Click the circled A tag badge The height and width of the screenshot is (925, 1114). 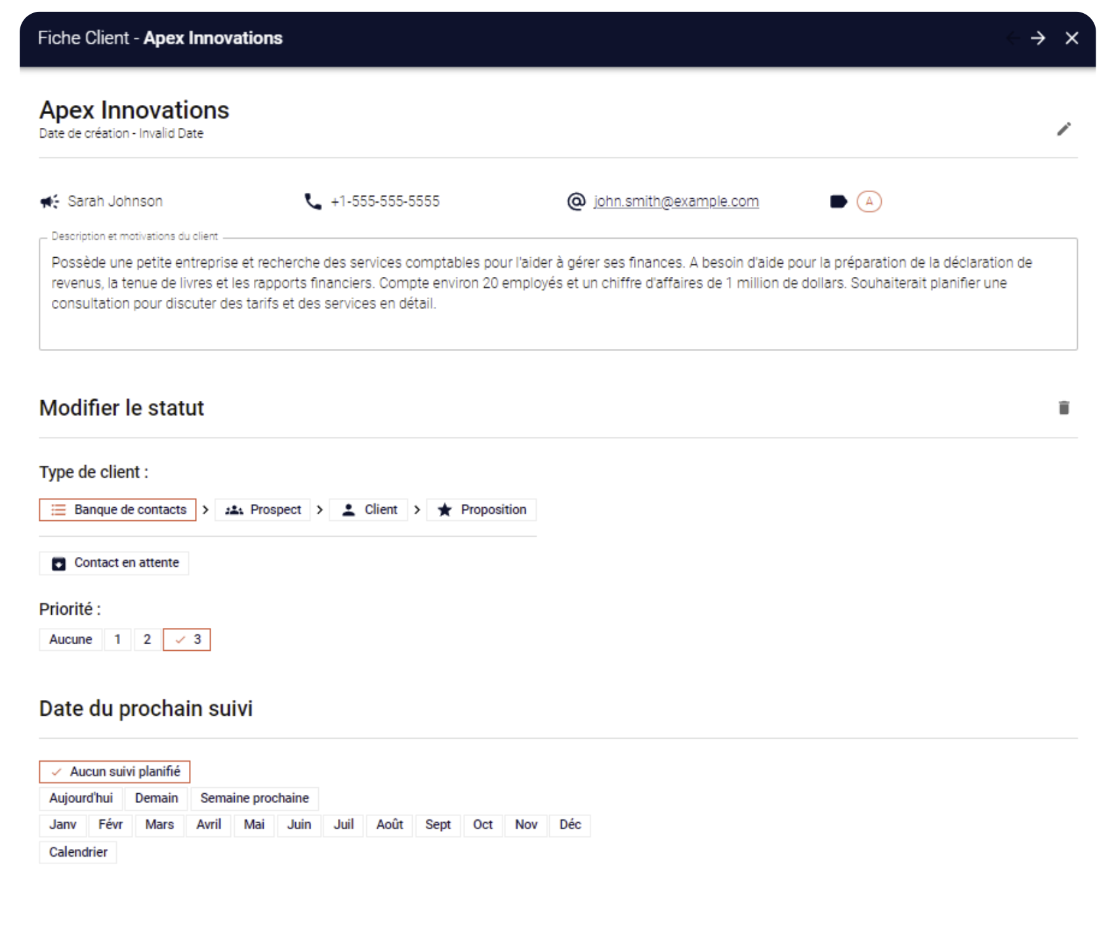pos(869,201)
